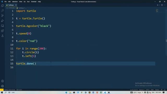Screen dimensions: 167x94
Task: Click the VS Code logo in title bar
Action: [2, 2]
